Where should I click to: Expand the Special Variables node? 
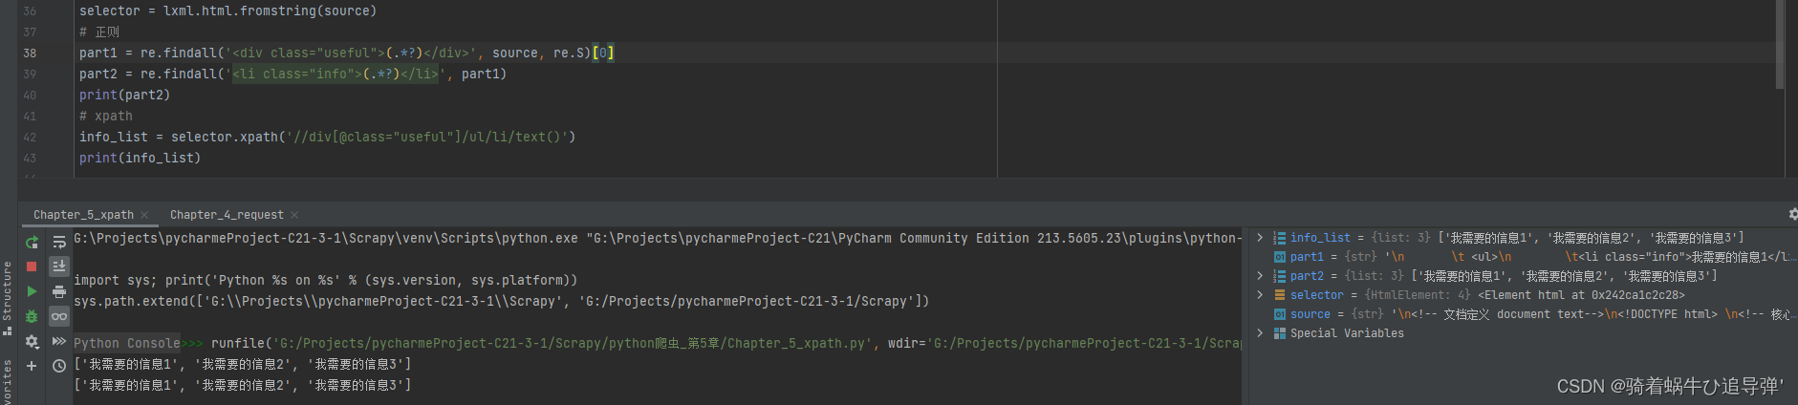click(1260, 333)
